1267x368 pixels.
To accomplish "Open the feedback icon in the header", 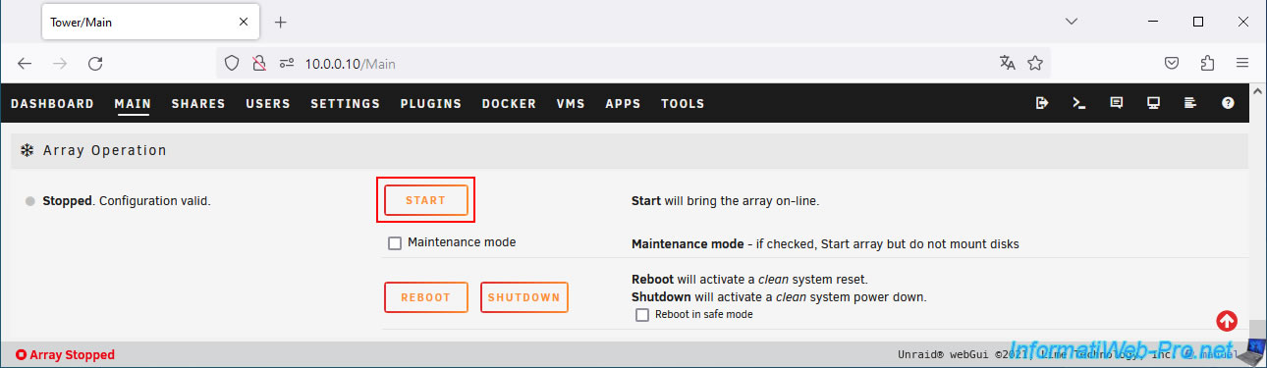I will tap(1116, 103).
